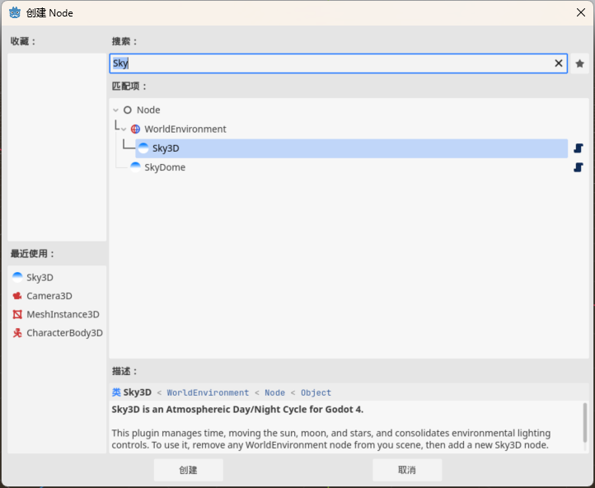Click the script icon beside Sky3D

[578, 148]
